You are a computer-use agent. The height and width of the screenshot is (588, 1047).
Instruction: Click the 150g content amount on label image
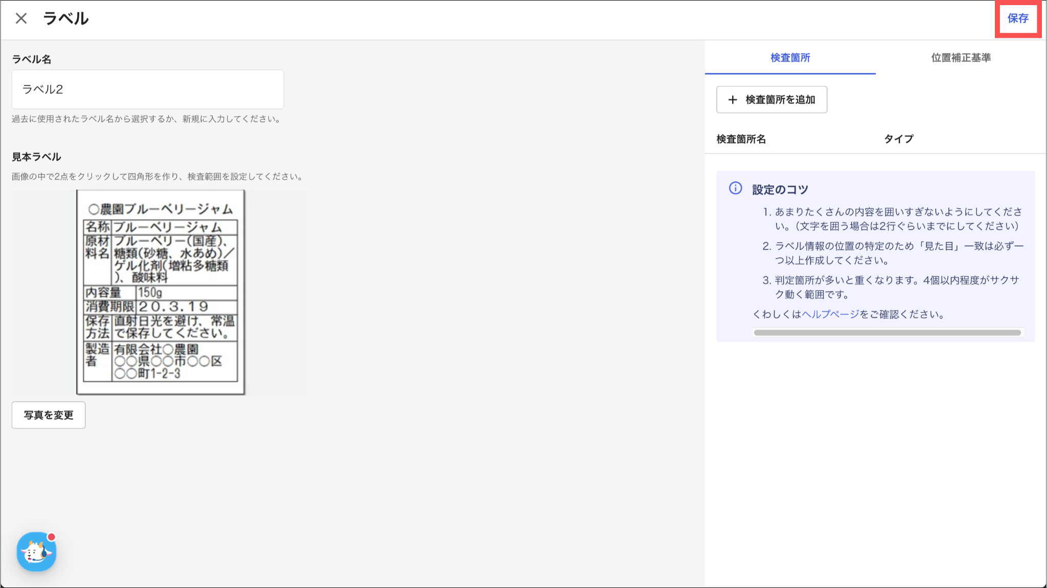click(x=150, y=293)
